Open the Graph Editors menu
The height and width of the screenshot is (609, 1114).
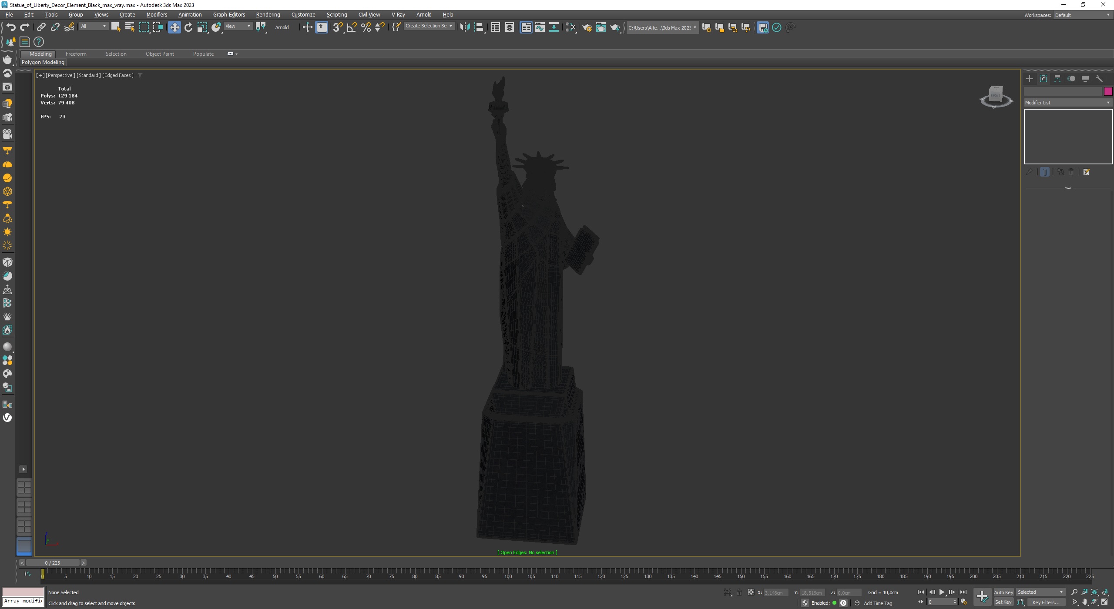(x=229, y=15)
